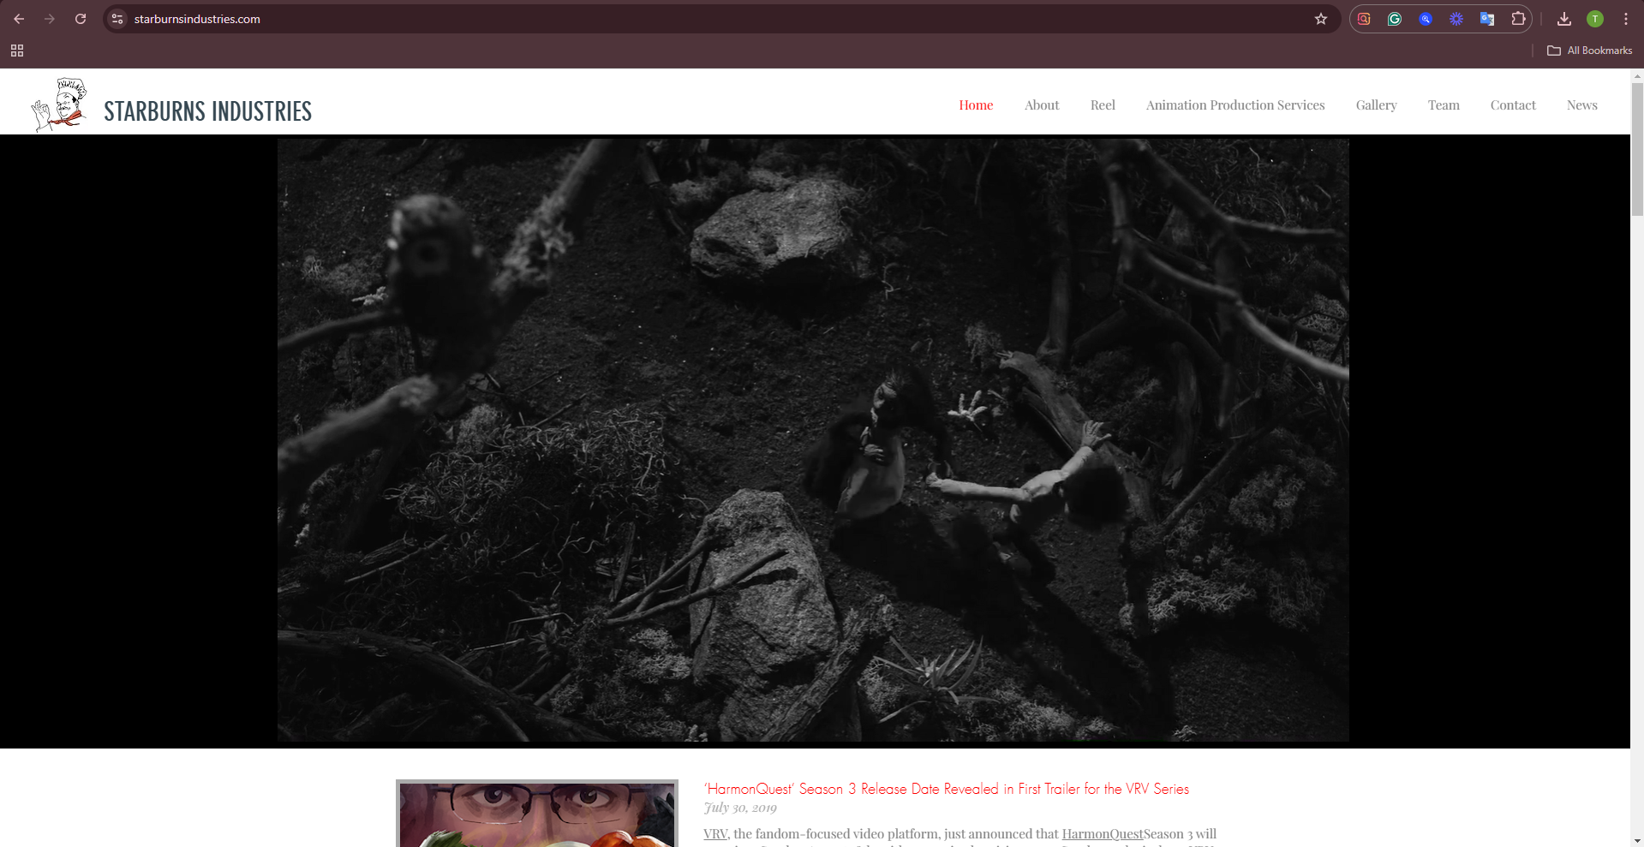Follow the HarmonQuest link in article text
This screenshot has width=1644, height=847.
pos(1103,833)
